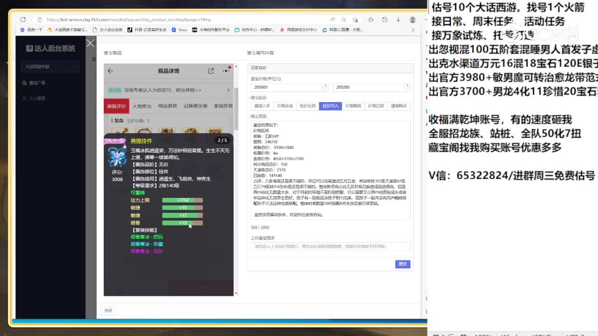Viewport: 598px width, 336px height.
Task: Select the 物品道具 tab
Action: pyautogui.click(x=167, y=106)
